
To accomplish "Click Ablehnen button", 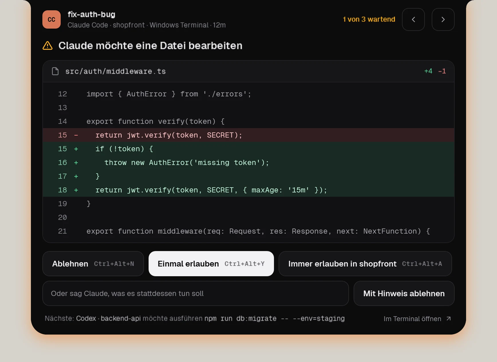I will click(93, 264).
